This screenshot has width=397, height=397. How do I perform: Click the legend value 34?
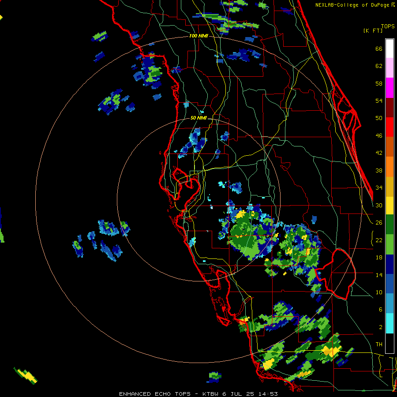point(379,187)
